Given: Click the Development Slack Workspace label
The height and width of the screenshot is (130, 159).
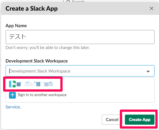Looking at the screenshot, I should [x=37, y=61].
